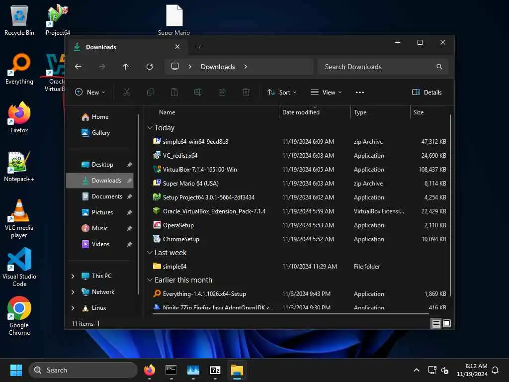Open Videos in the navigation pane
The image size is (509, 382).
pyautogui.click(x=100, y=244)
